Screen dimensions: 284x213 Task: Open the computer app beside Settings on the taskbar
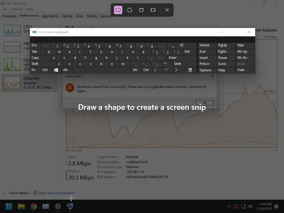pos(70,206)
